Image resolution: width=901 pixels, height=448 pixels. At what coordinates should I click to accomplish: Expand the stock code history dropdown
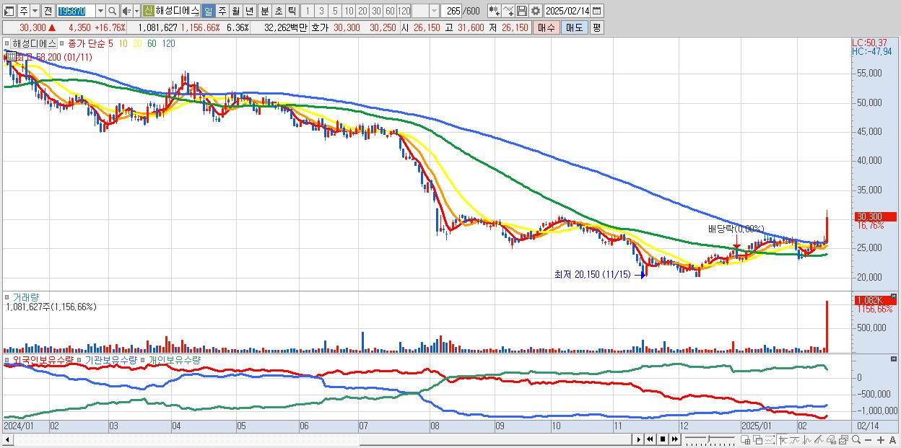pyautogui.click(x=100, y=11)
